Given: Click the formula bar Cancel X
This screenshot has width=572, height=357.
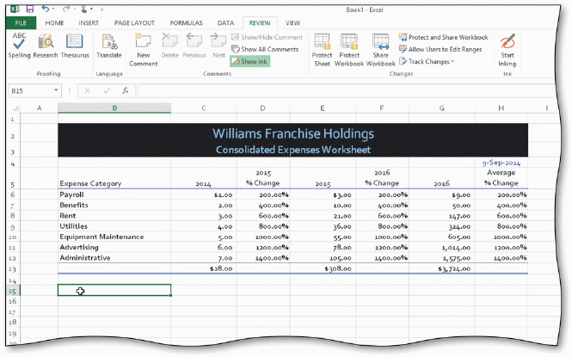Looking at the screenshot, I should point(87,90).
